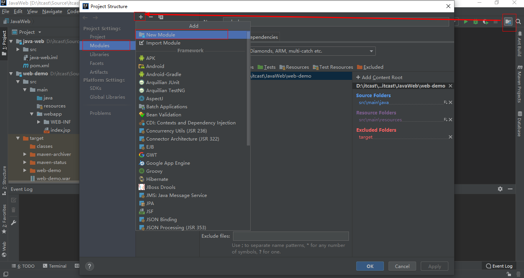524x278 pixels.
Task: Click the green Run button
Action: click(466, 22)
